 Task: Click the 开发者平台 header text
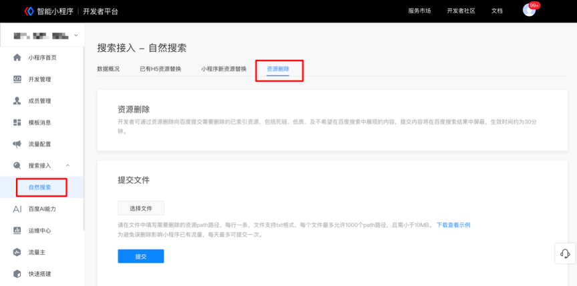(100, 11)
